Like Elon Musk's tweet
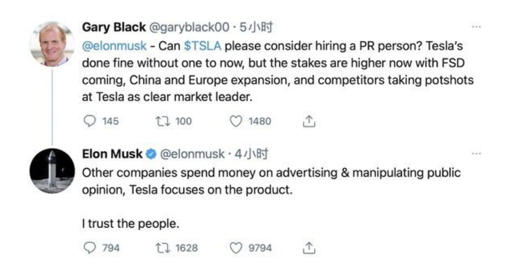Screen dimensions: 518x273 tap(236, 248)
